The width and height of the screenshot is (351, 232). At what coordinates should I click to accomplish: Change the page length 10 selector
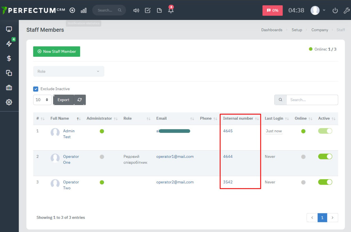click(42, 100)
